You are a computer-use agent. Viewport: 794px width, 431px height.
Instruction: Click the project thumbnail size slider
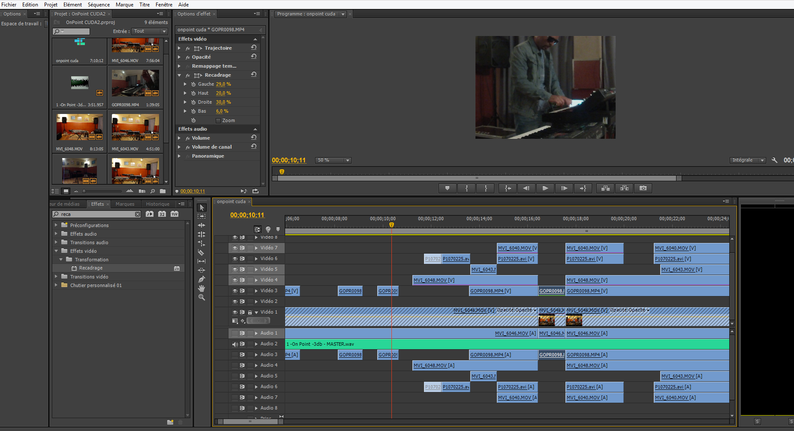point(85,191)
